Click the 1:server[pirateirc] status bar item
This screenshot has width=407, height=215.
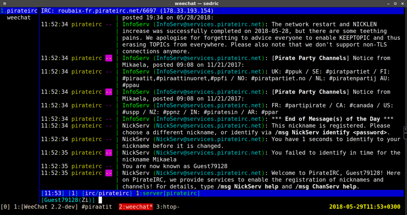click(168, 193)
